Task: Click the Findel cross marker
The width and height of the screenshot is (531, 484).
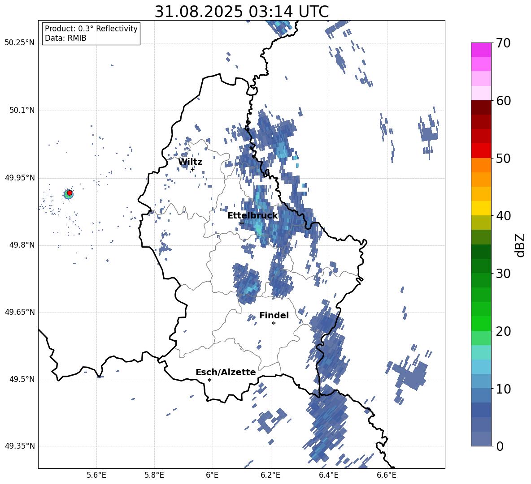Action: [x=274, y=323]
